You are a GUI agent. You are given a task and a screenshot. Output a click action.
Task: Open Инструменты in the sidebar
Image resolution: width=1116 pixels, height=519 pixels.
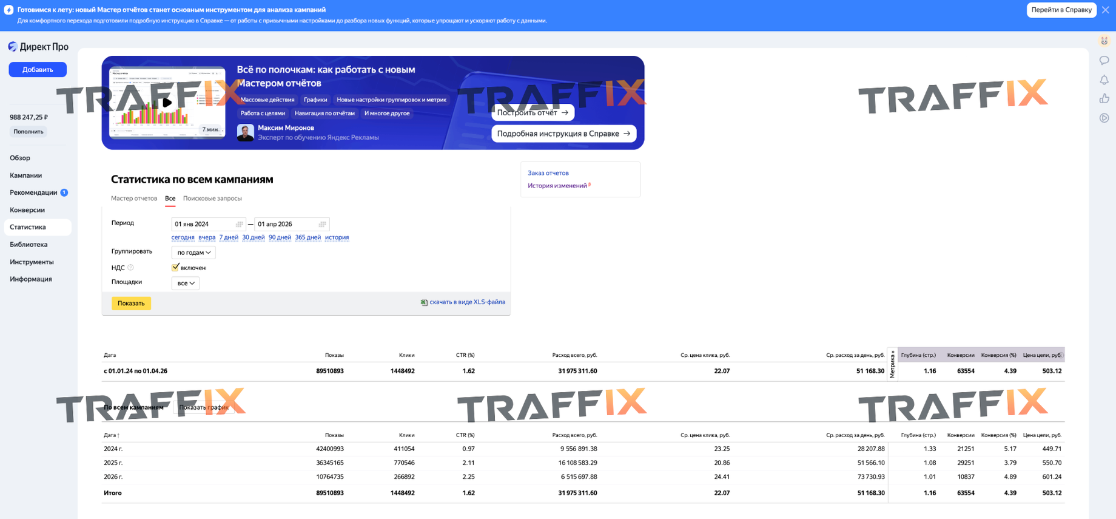(32, 262)
